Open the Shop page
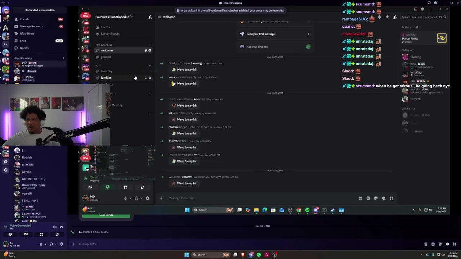The height and width of the screenshot is (259, 461). click(39, 41)
